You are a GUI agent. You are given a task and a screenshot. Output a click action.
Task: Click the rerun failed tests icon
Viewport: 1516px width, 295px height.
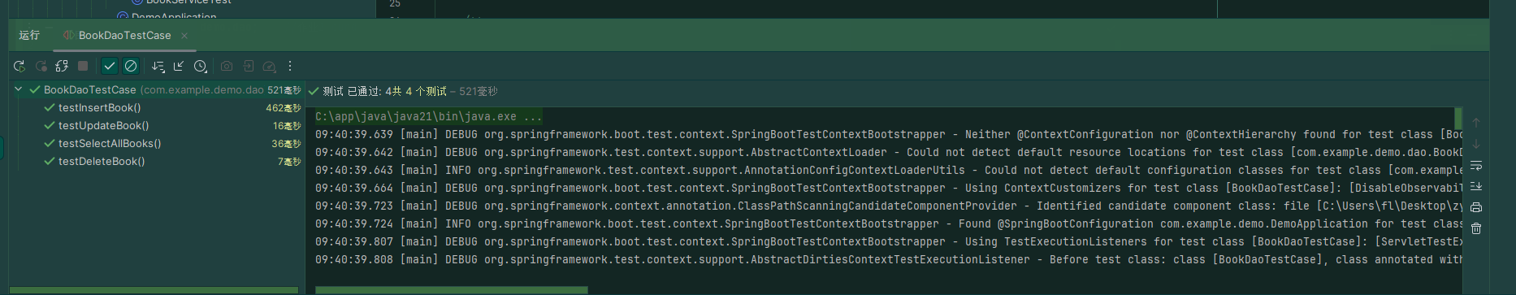click(x=41, y=66)
